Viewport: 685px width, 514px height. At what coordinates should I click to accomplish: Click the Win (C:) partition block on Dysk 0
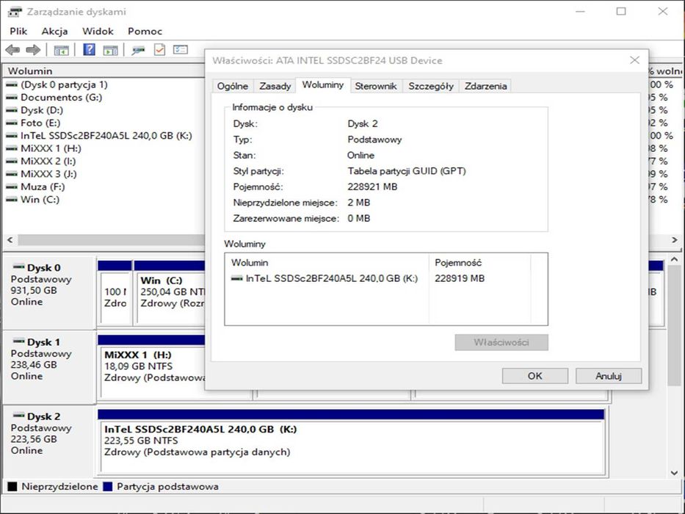[170, 292]
